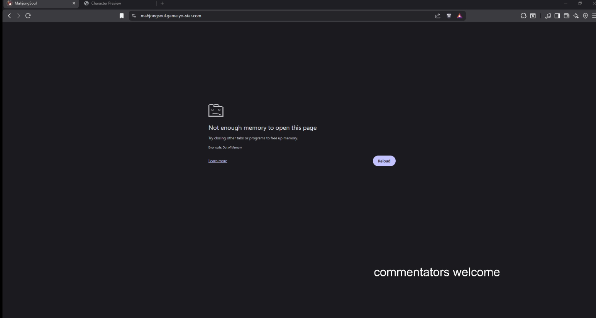Go back to the previous page
Screen dimensions: 596x318
tap(9, 16)
